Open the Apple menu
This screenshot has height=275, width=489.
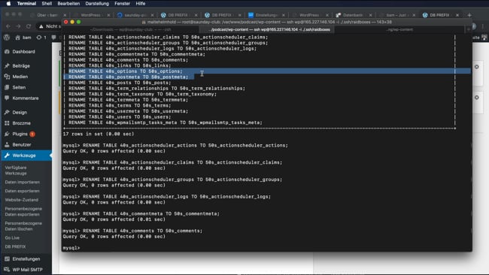click(x=8, y=4)
